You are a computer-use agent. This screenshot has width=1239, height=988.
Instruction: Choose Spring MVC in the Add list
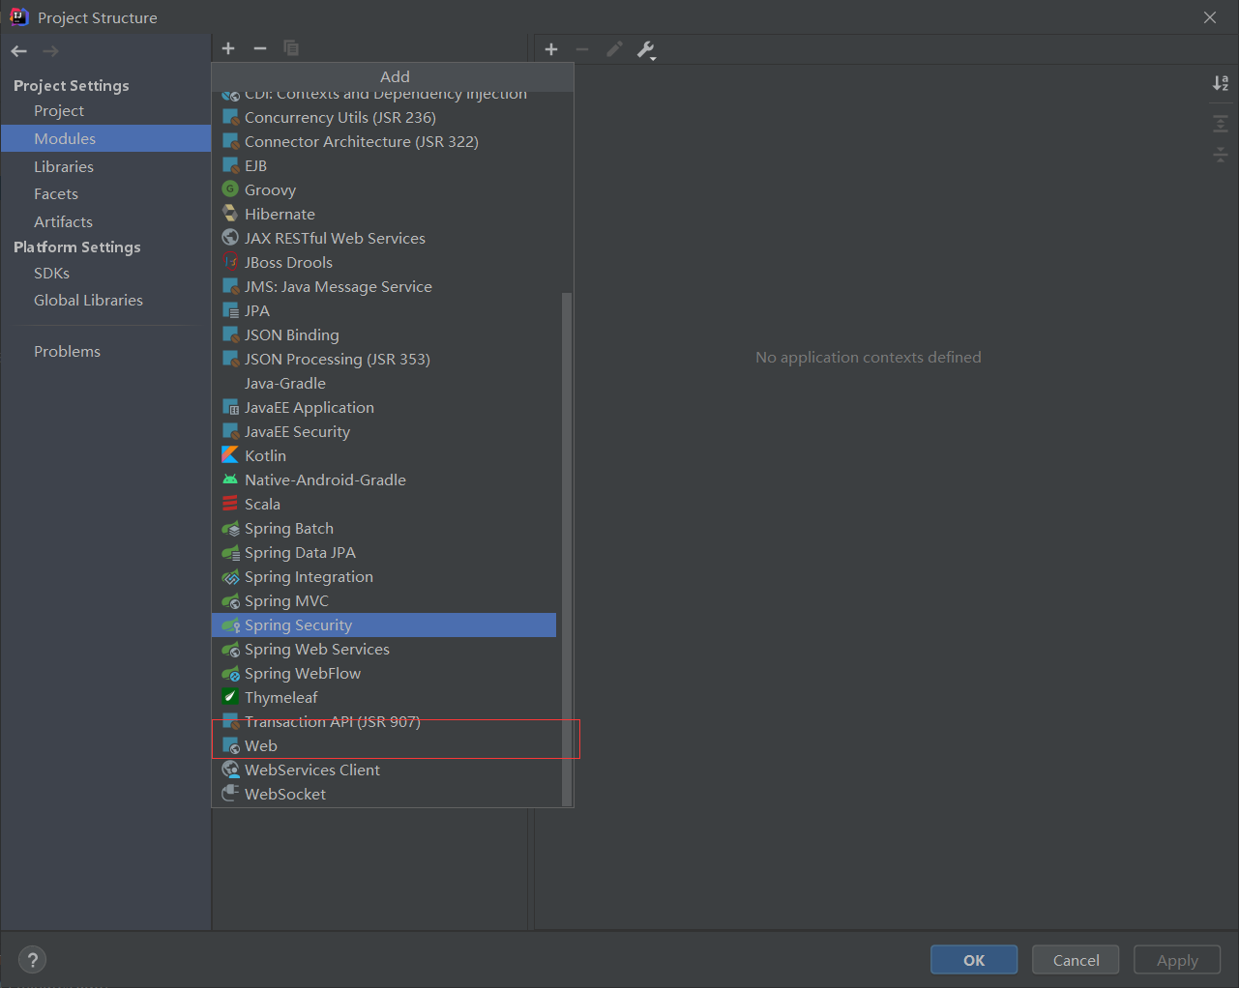tap(384, 600)
